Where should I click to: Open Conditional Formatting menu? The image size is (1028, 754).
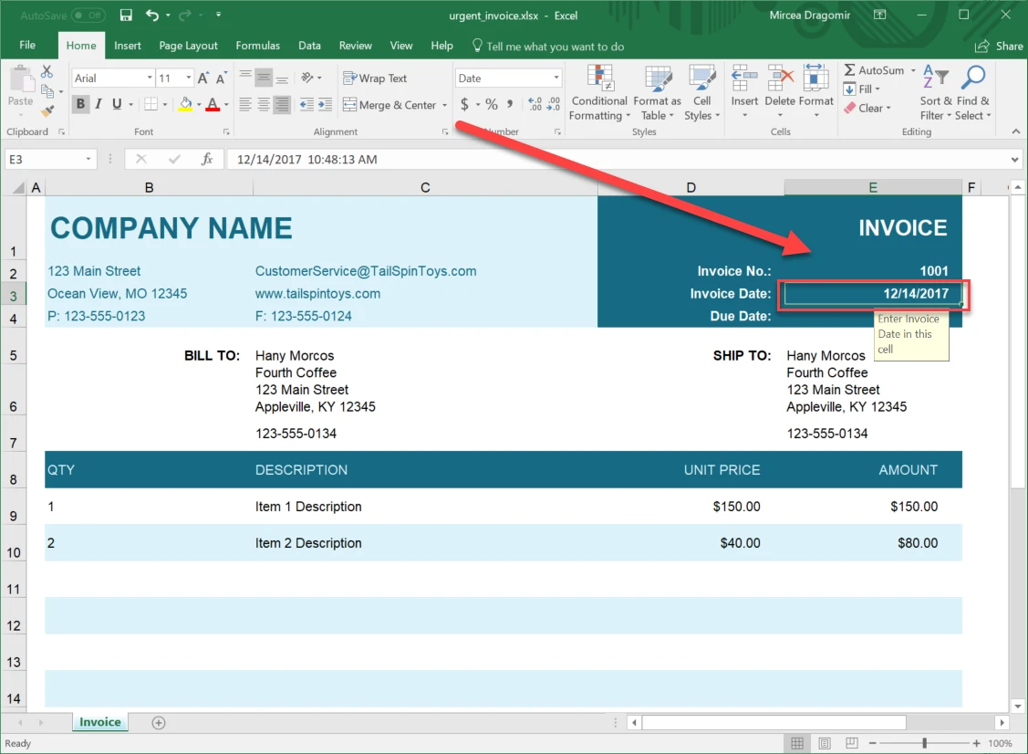pos(599,93)
